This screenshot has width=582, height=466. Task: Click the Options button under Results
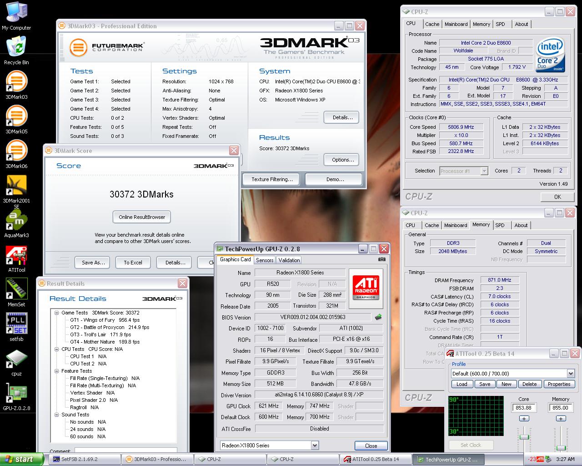(x=342, y=160)
